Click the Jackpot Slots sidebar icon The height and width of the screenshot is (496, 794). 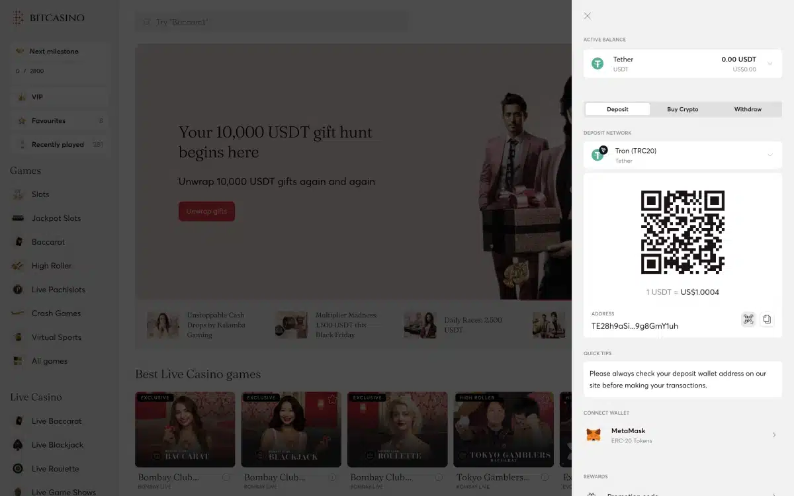click(19, 218)
